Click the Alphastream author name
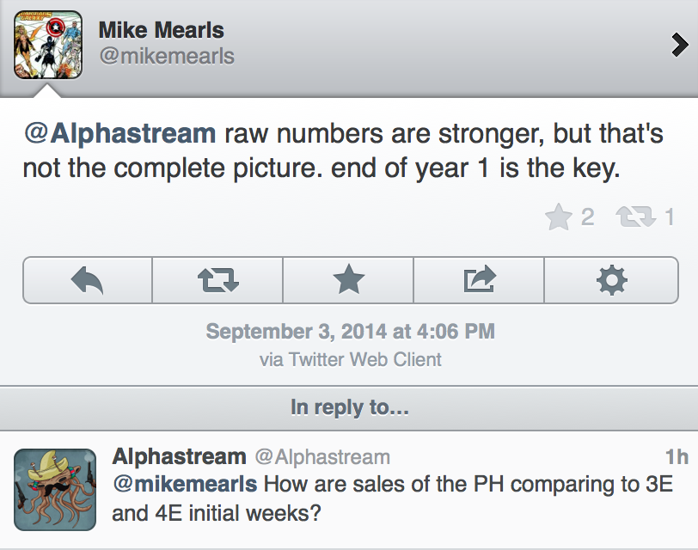The width and height of the screenshot is (698, 550). (x=179, y=456)
